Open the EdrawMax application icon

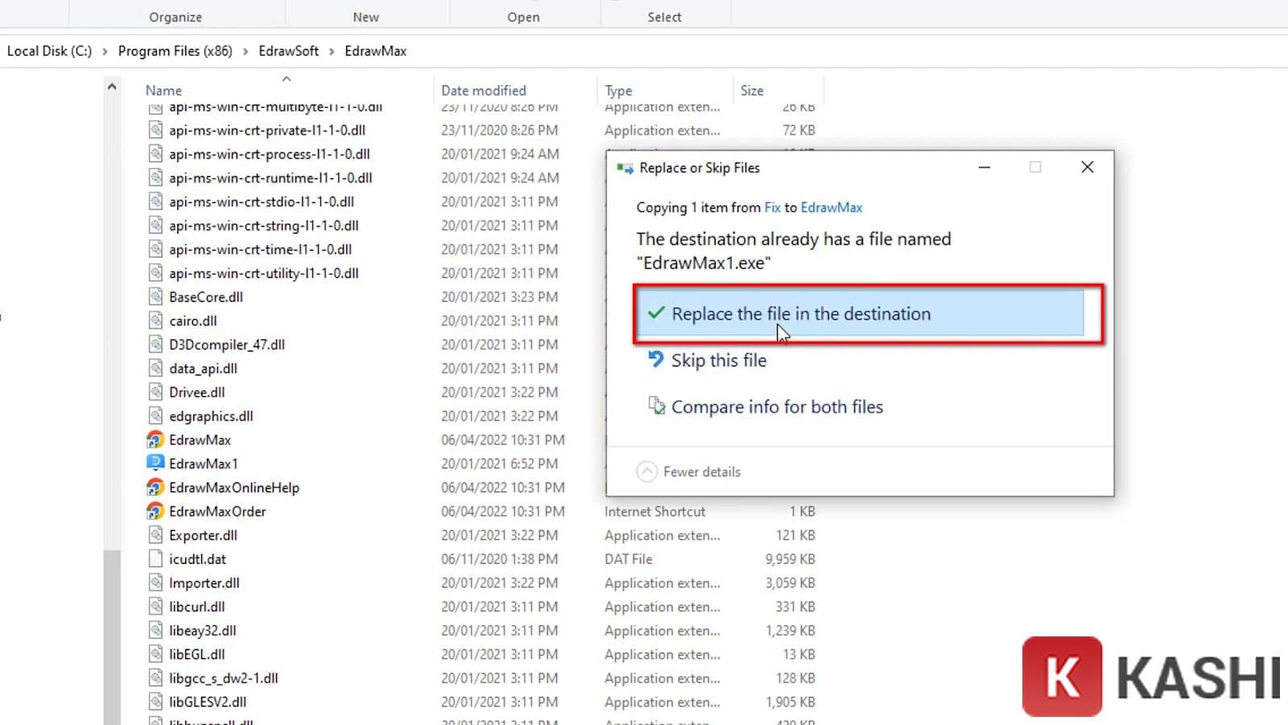tap(155, 440)
